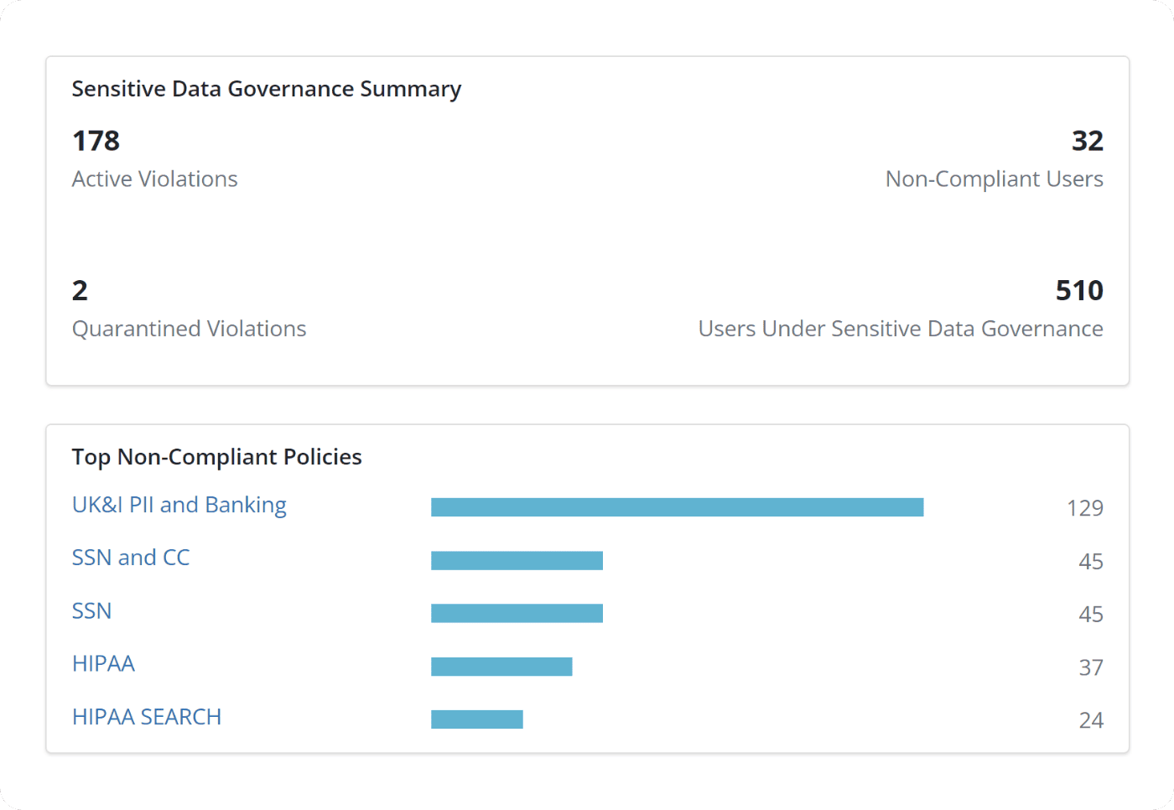This screenshot has height=810, width=1174.
Task: Click the 178 active violations count
Action: pyautogui.click(x=96, y=141)
